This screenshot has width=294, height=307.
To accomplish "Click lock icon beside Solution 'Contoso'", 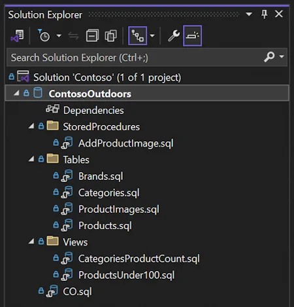I will tap(12, 77).
